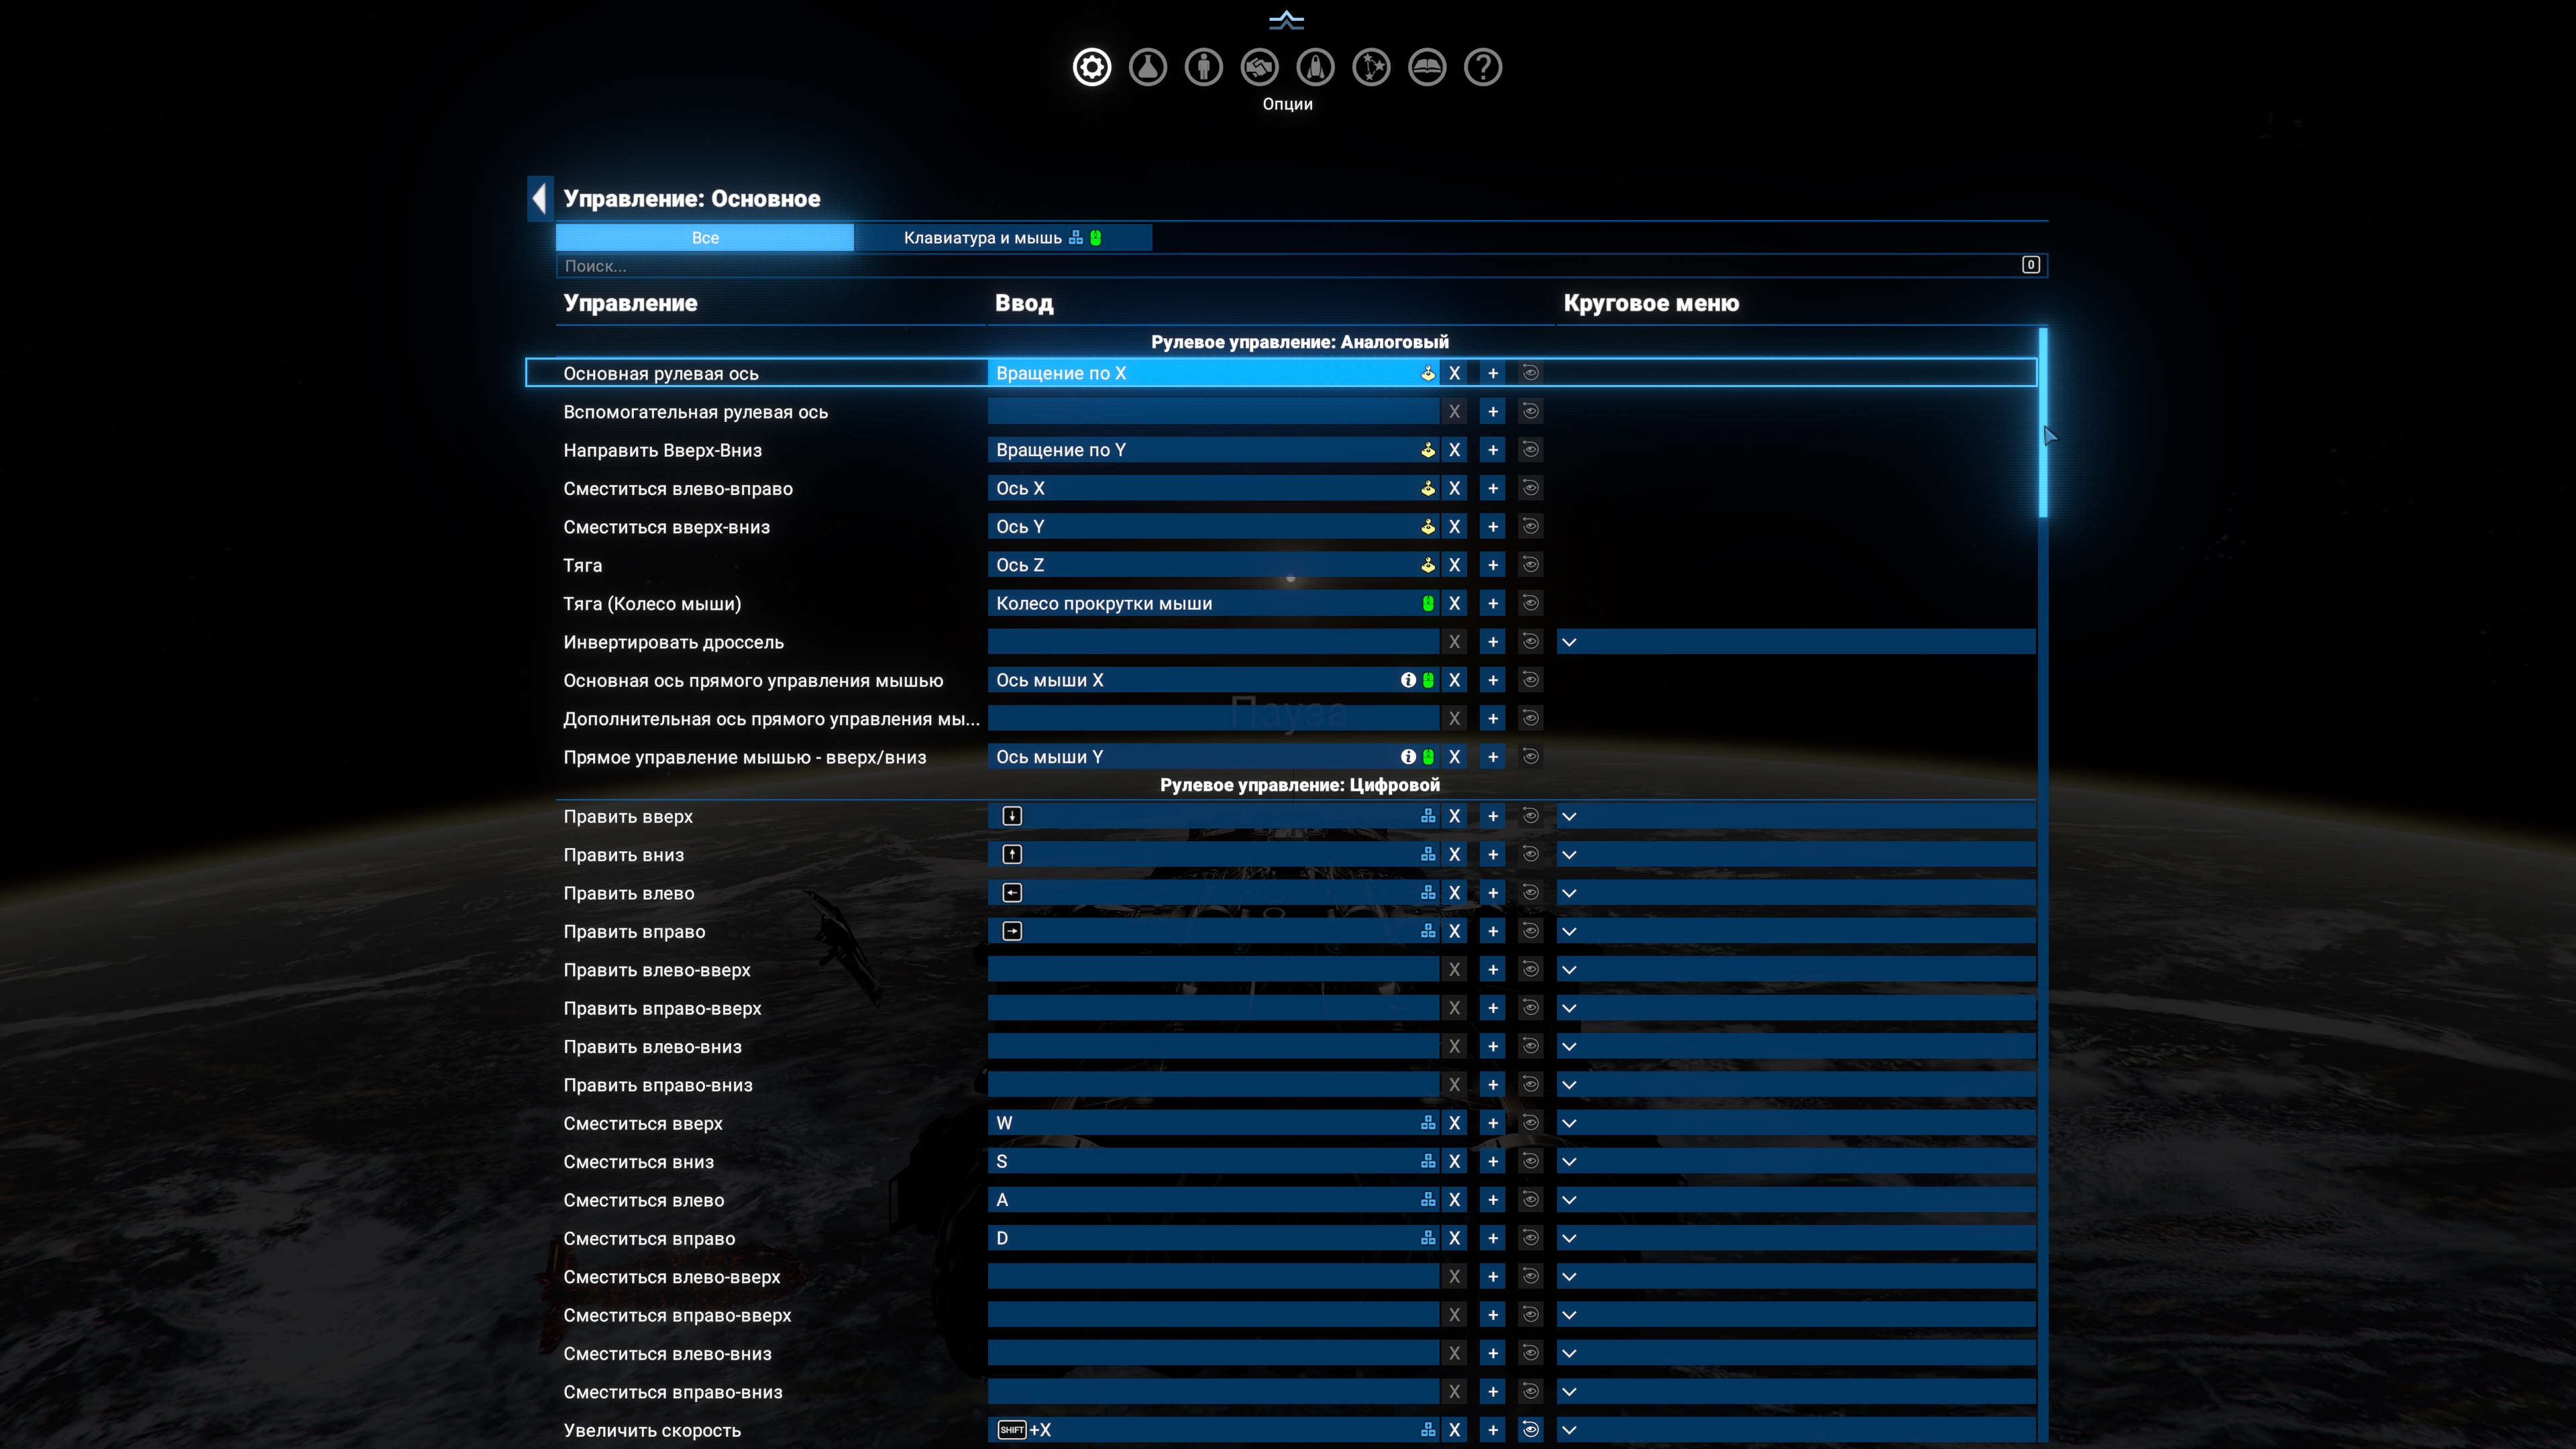Open radial menu dropdown for Сместиться влево-вниз

pyautogui.click(x=1796, y=1353)
